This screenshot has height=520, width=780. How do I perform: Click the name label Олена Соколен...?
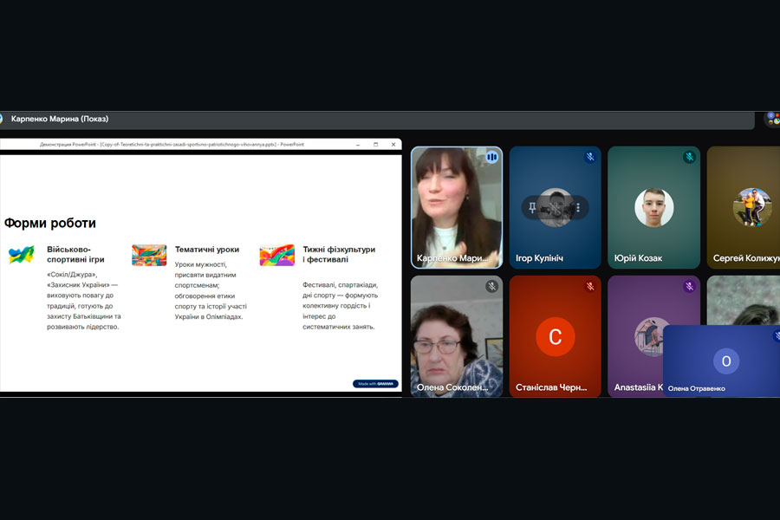pyautogui.click(x=452, y=387)
